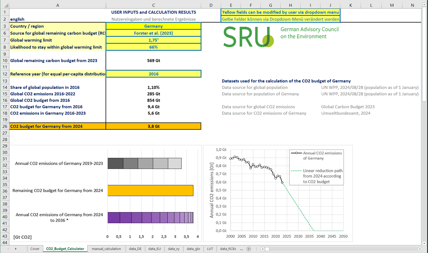The height and width of the screenshot is (253, 428).
Task: Switch to the manual_calculation sheet tab
Action: pos(106,249)
